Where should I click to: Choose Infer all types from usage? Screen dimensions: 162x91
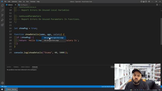(54, 40)
